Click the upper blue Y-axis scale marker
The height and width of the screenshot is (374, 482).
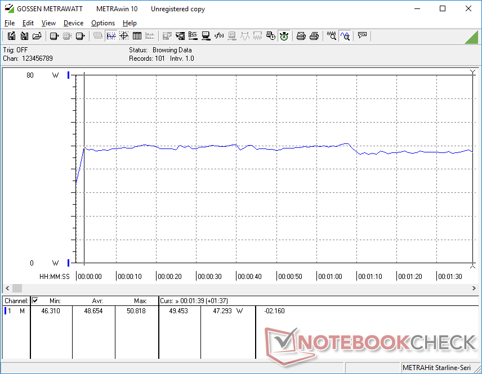click(x=69, y=75)
